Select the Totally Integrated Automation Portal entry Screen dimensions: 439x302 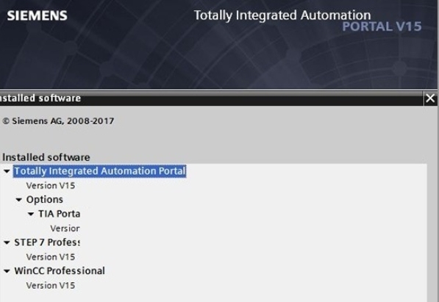click(100, 171)
